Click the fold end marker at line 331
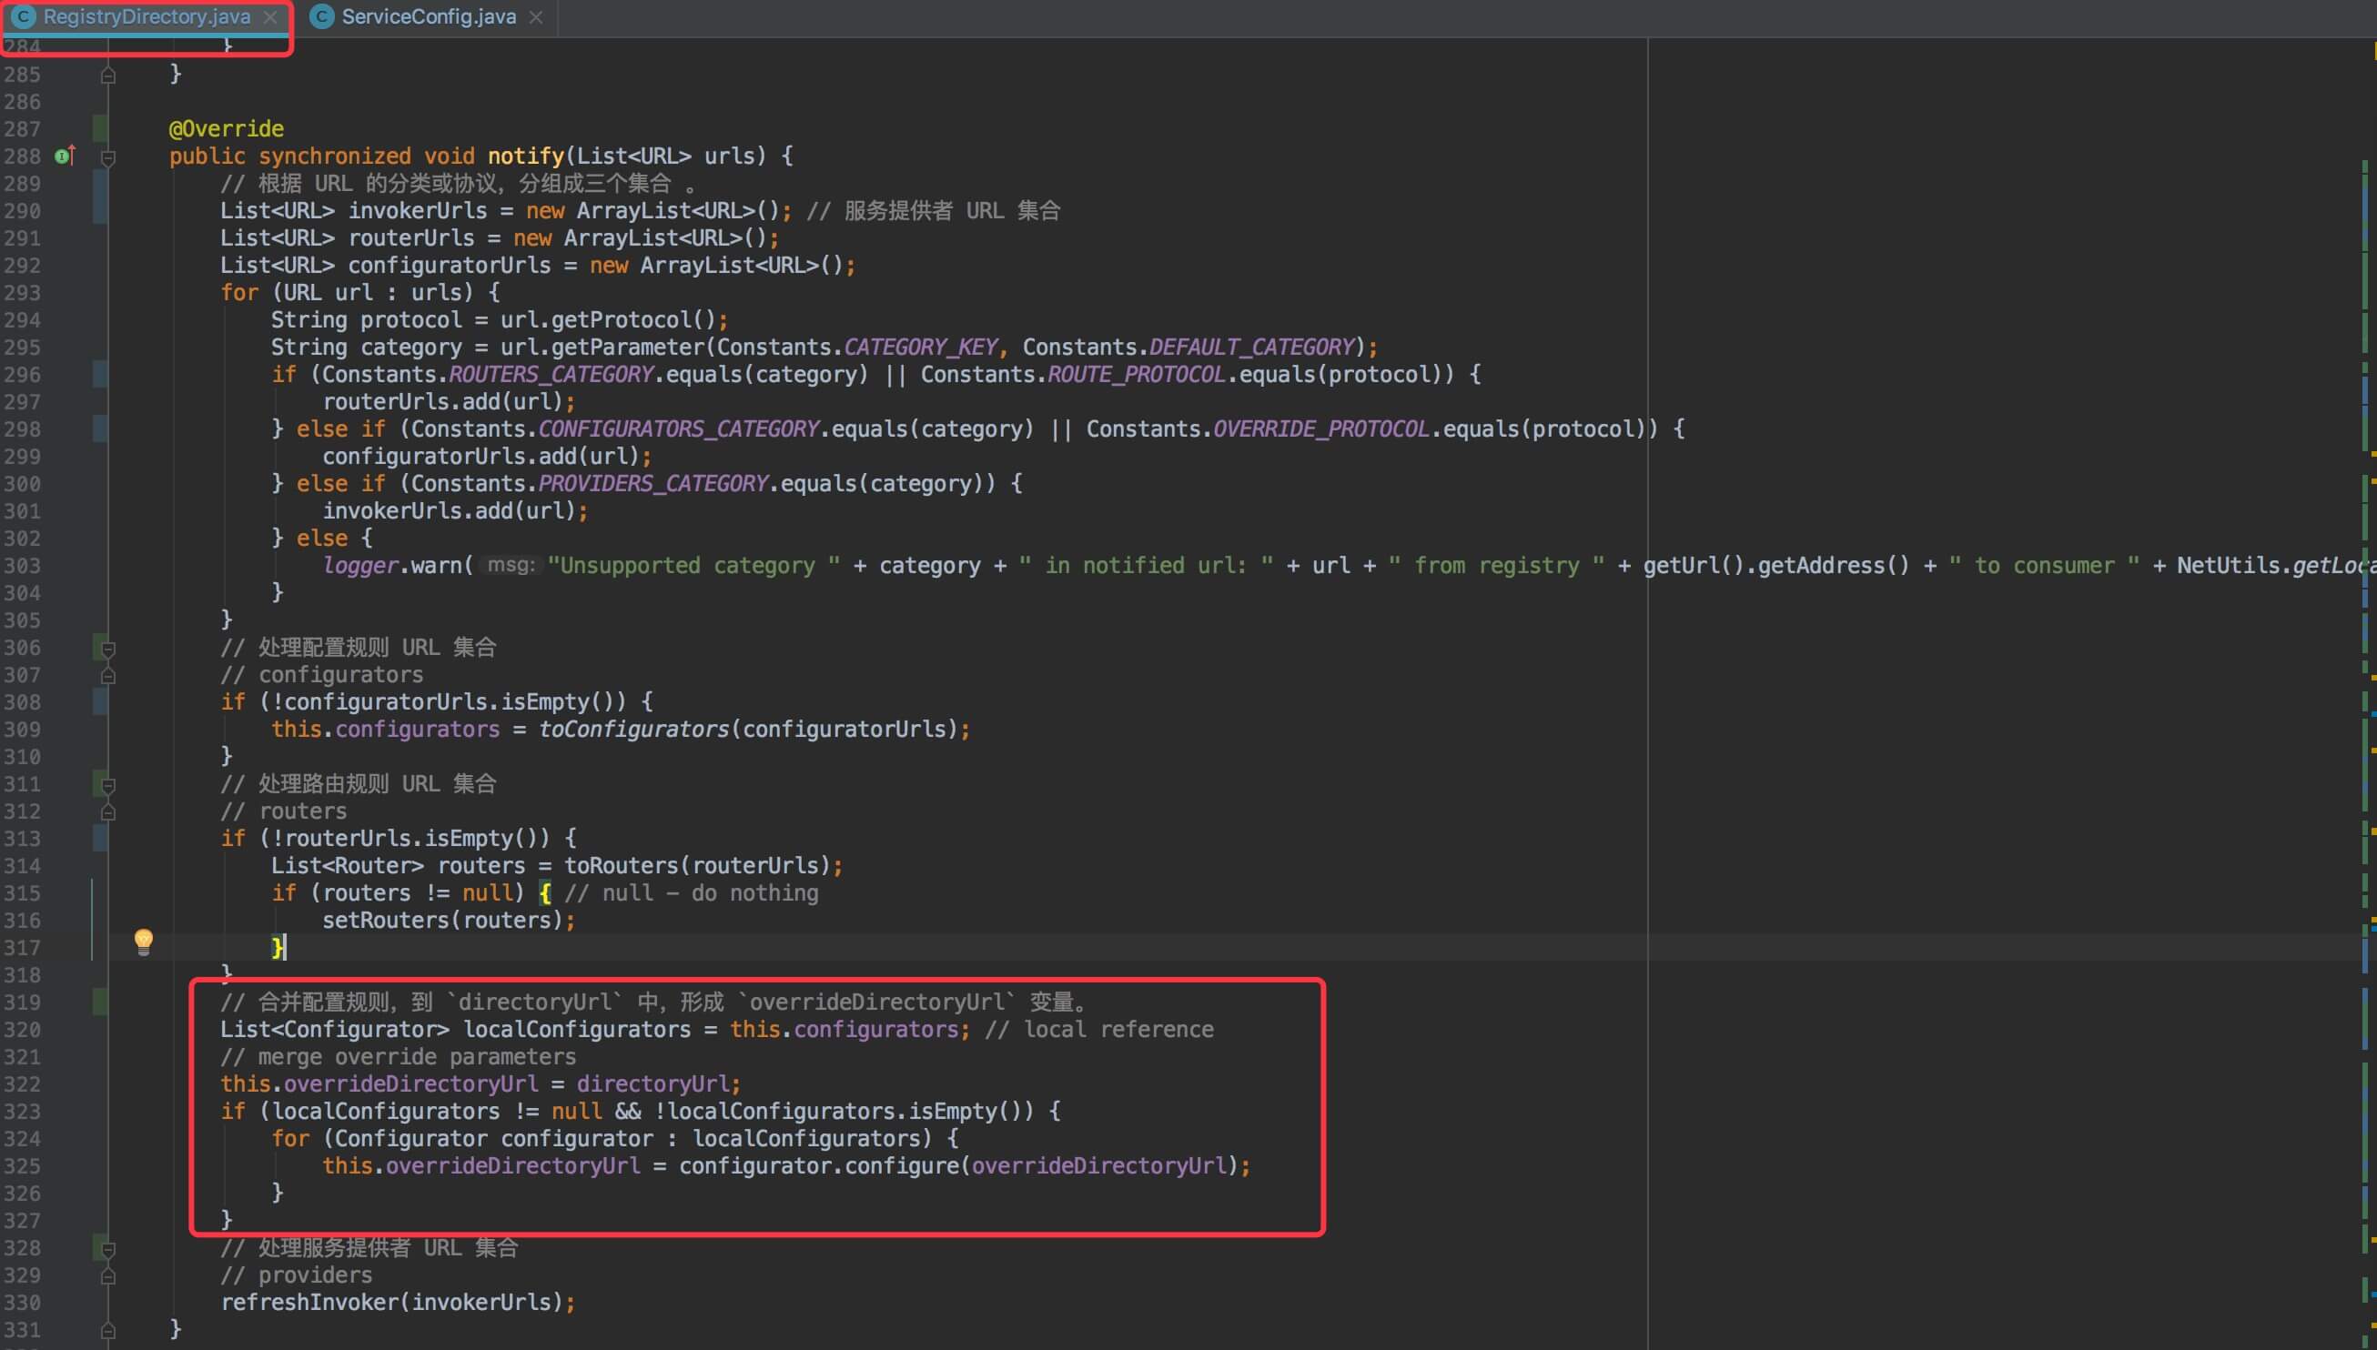Image resolution: width=2377 pixels, height=1350 pixels. click(107, 1329)
